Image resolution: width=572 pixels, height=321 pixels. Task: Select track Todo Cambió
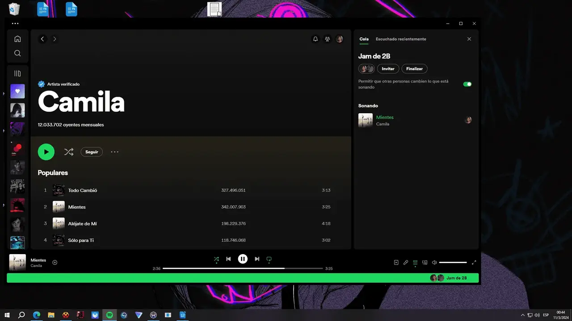(191, 190)
